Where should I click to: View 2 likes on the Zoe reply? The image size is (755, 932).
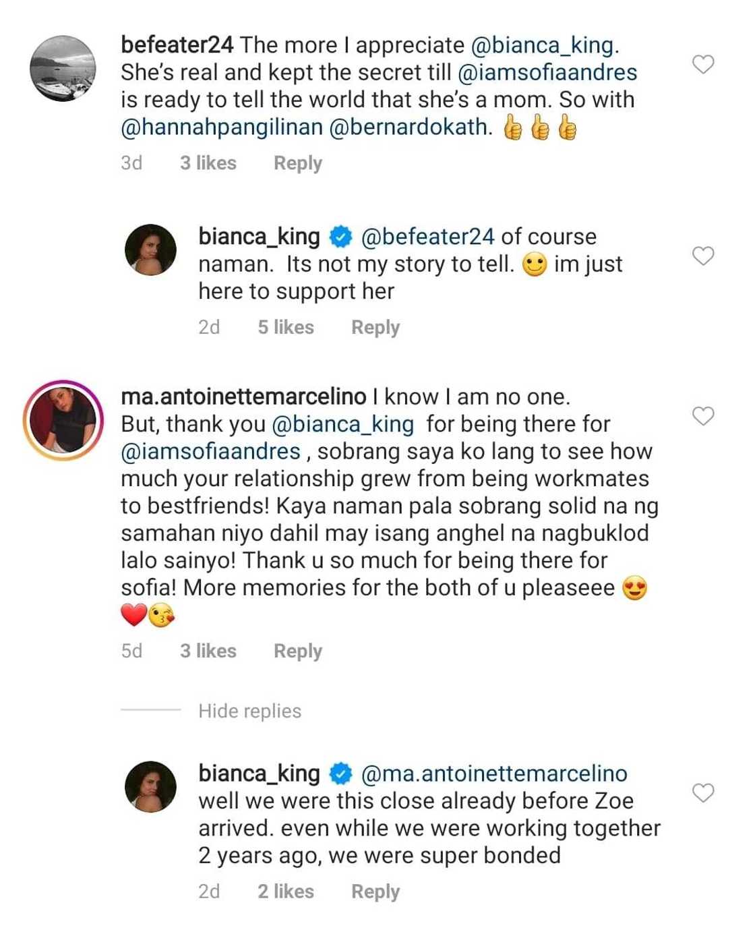click(x=285, y=891)
